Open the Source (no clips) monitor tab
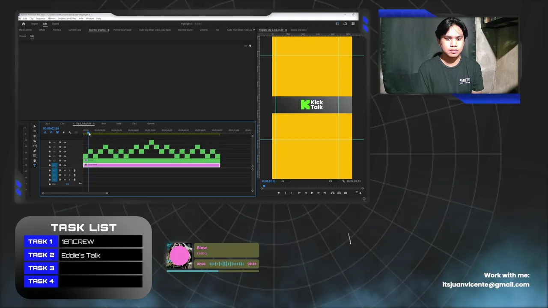The width and height of the screenshot is (548, 308). 299,30
